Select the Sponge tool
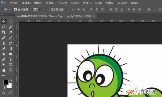162x97 pixels. 11,54
